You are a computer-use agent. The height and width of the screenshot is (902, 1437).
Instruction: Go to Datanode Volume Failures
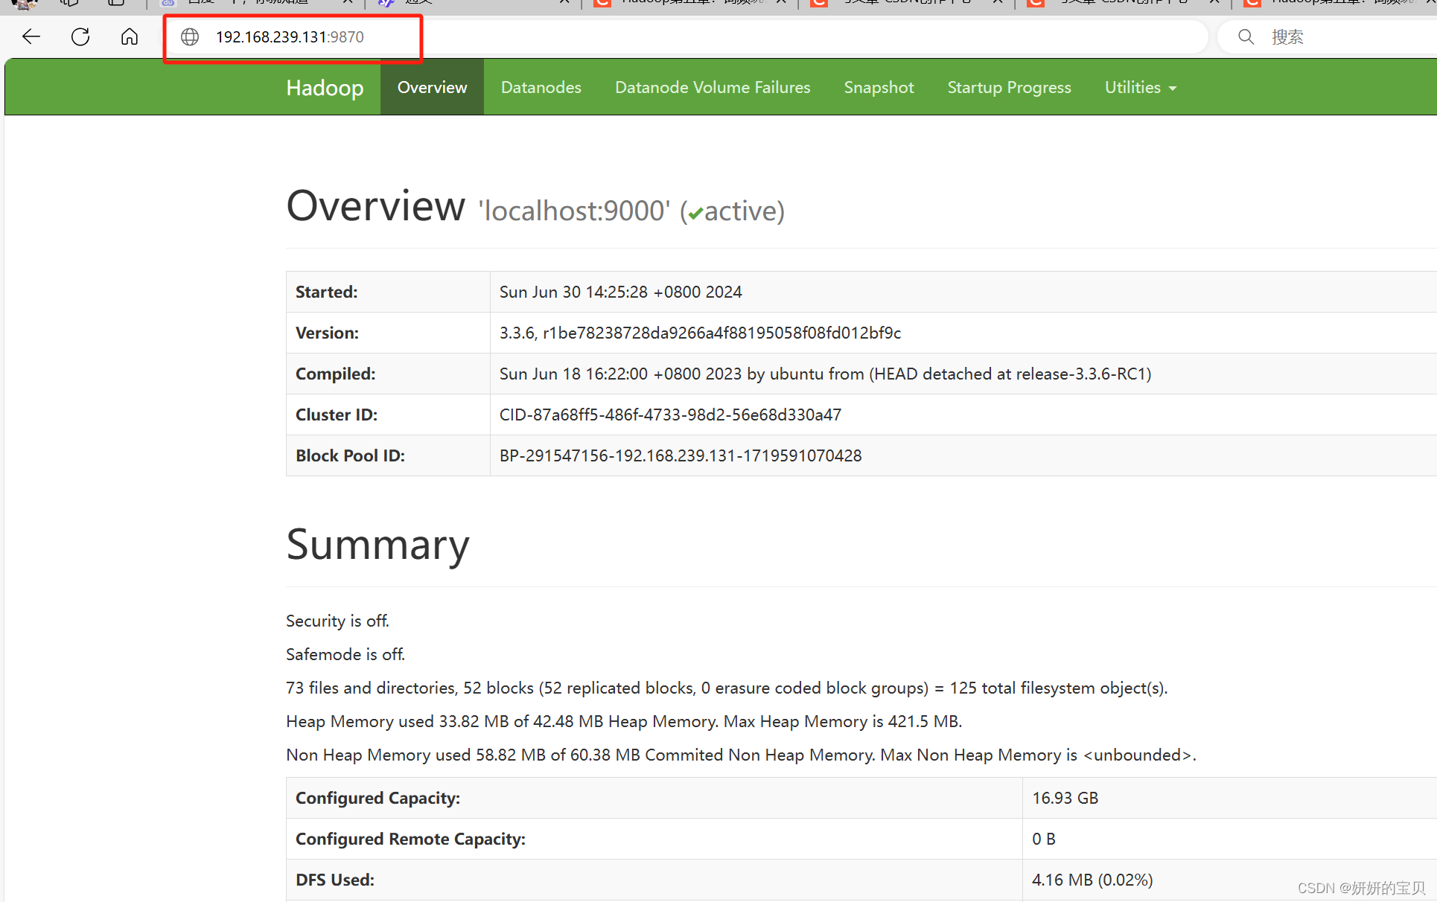tap(712, 88)
